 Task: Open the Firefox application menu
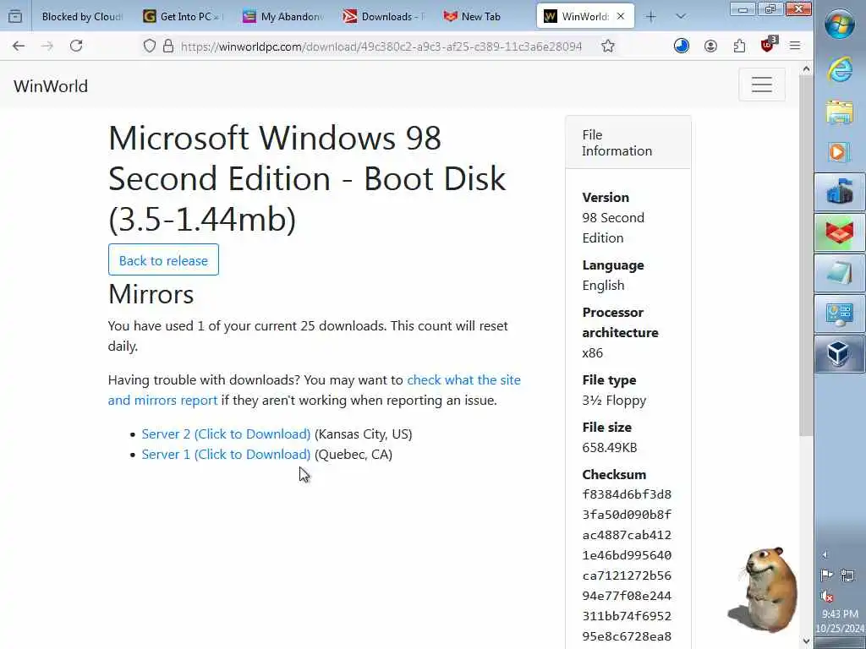[x=795, y=46]
